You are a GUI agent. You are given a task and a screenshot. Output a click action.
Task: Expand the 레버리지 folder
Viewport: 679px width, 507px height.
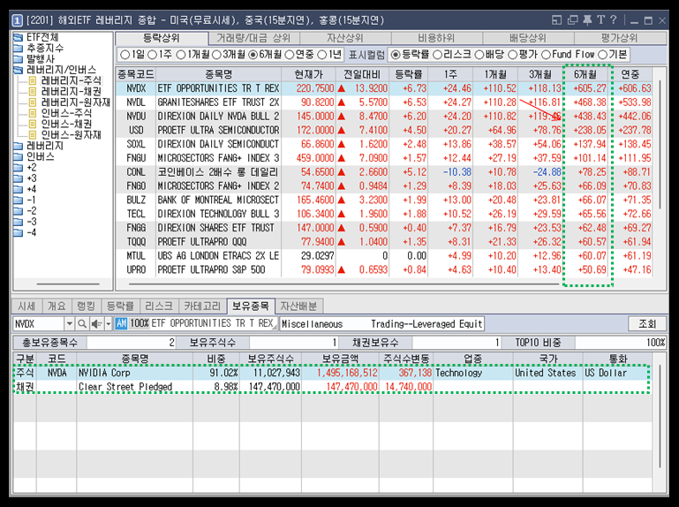point(39,146)
